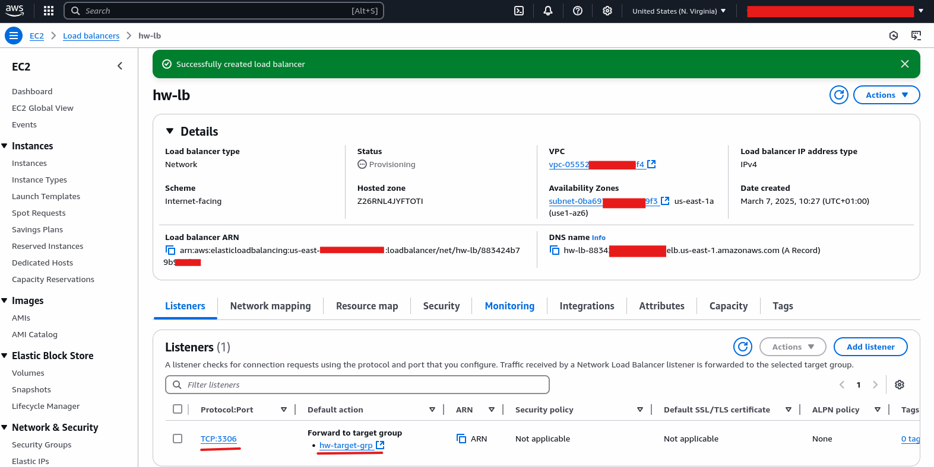Open hw-target-grp external link icon

(x=380, y=444)
